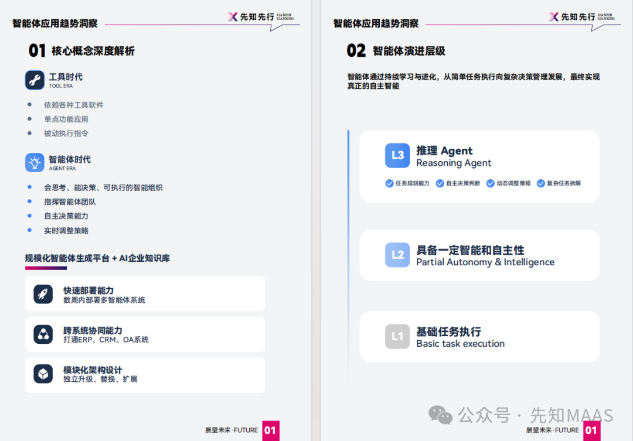
Task: Toggle the 任务规划能力 checkmark
Action: pyautogui.click(x=389, y=183)
